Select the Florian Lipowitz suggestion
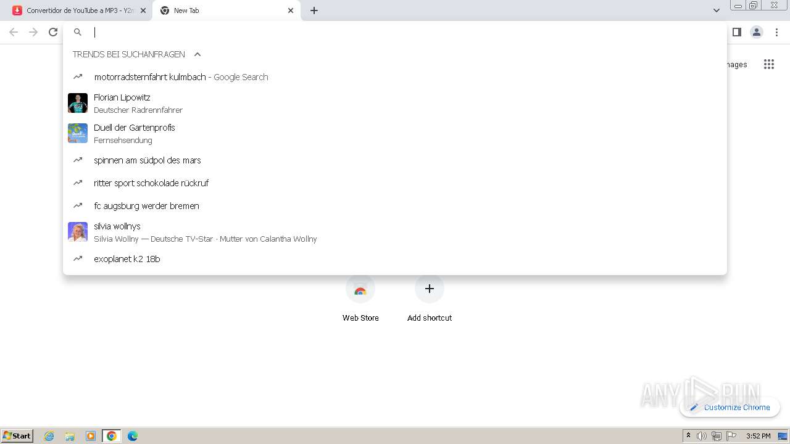Image resolution: width=790 pixels, height=444 pixels. pos(395,103)
